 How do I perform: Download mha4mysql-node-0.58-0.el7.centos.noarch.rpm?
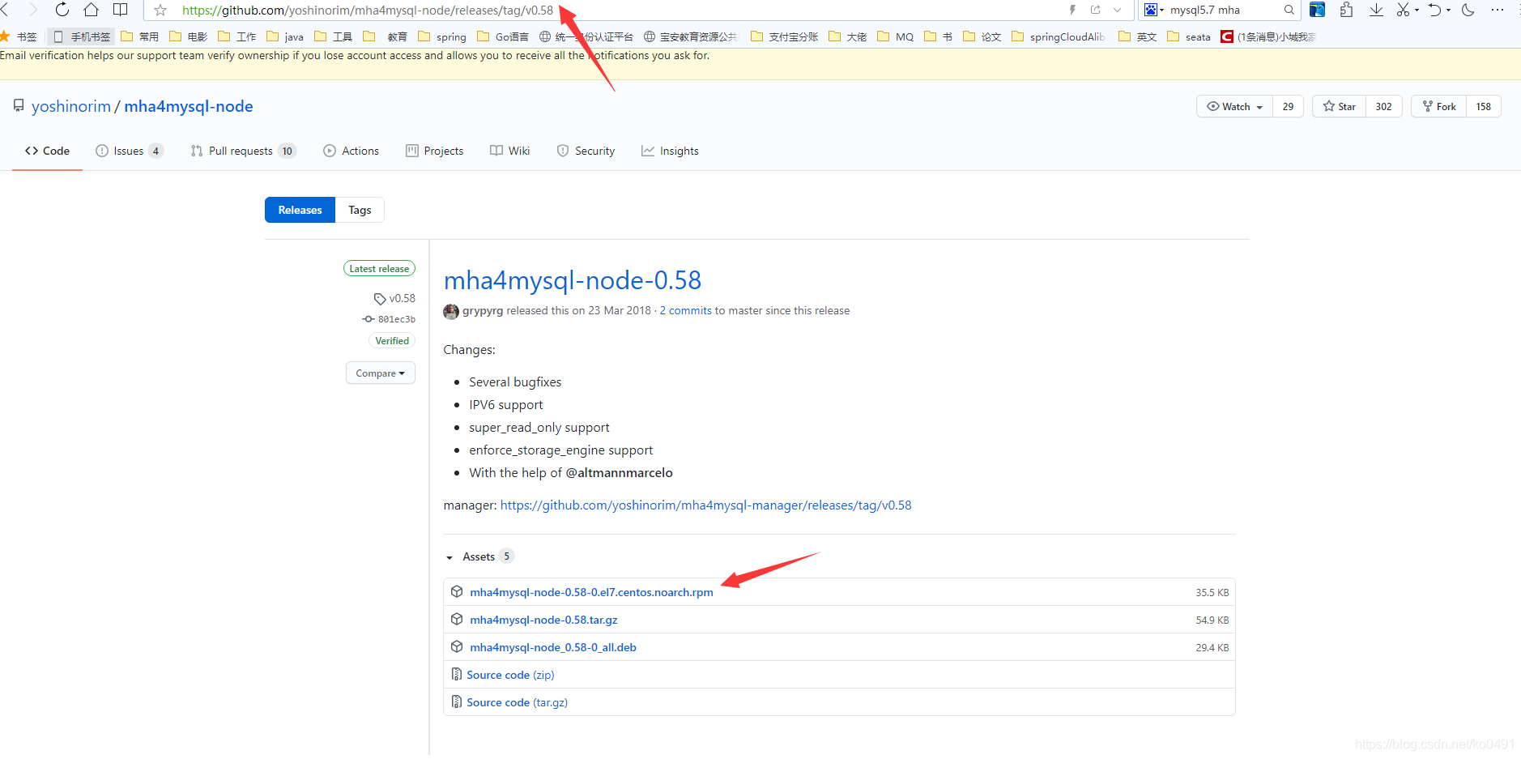(591, 592)
